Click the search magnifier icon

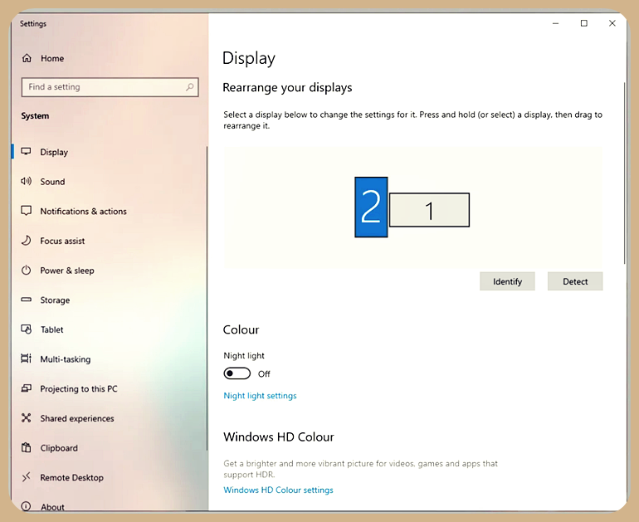189,87
